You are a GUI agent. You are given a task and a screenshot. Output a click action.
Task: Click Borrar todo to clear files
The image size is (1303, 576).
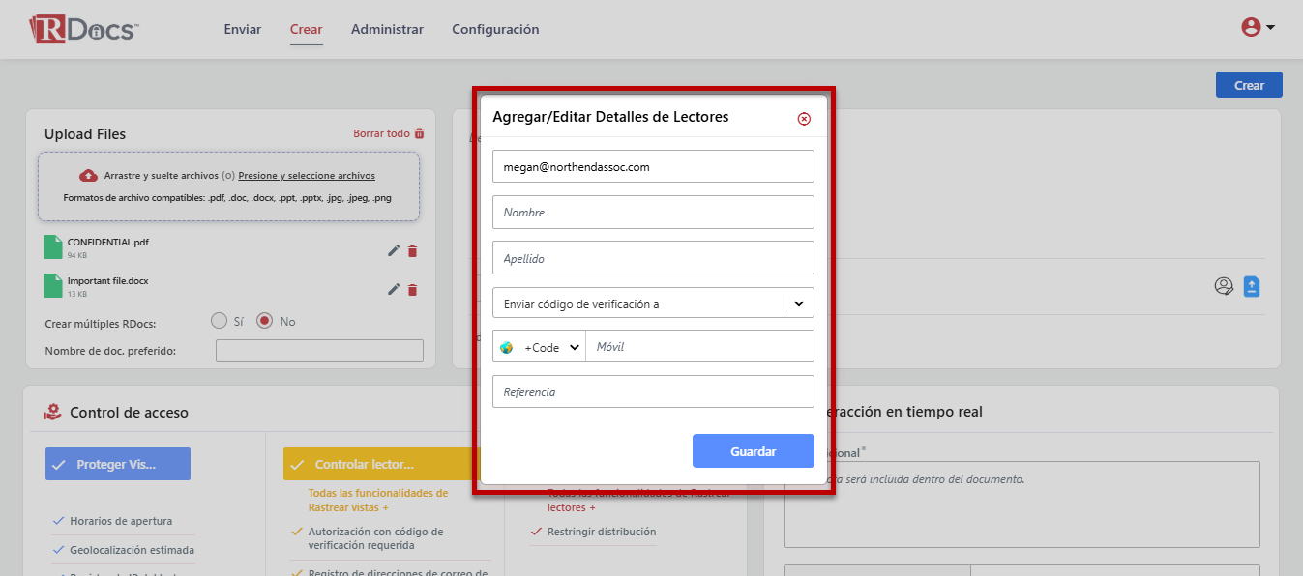point(388,133)
